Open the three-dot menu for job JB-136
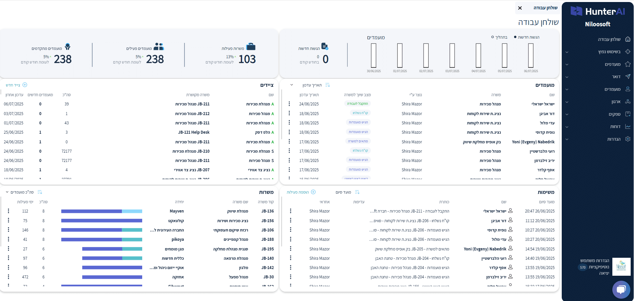 point(9,211)
